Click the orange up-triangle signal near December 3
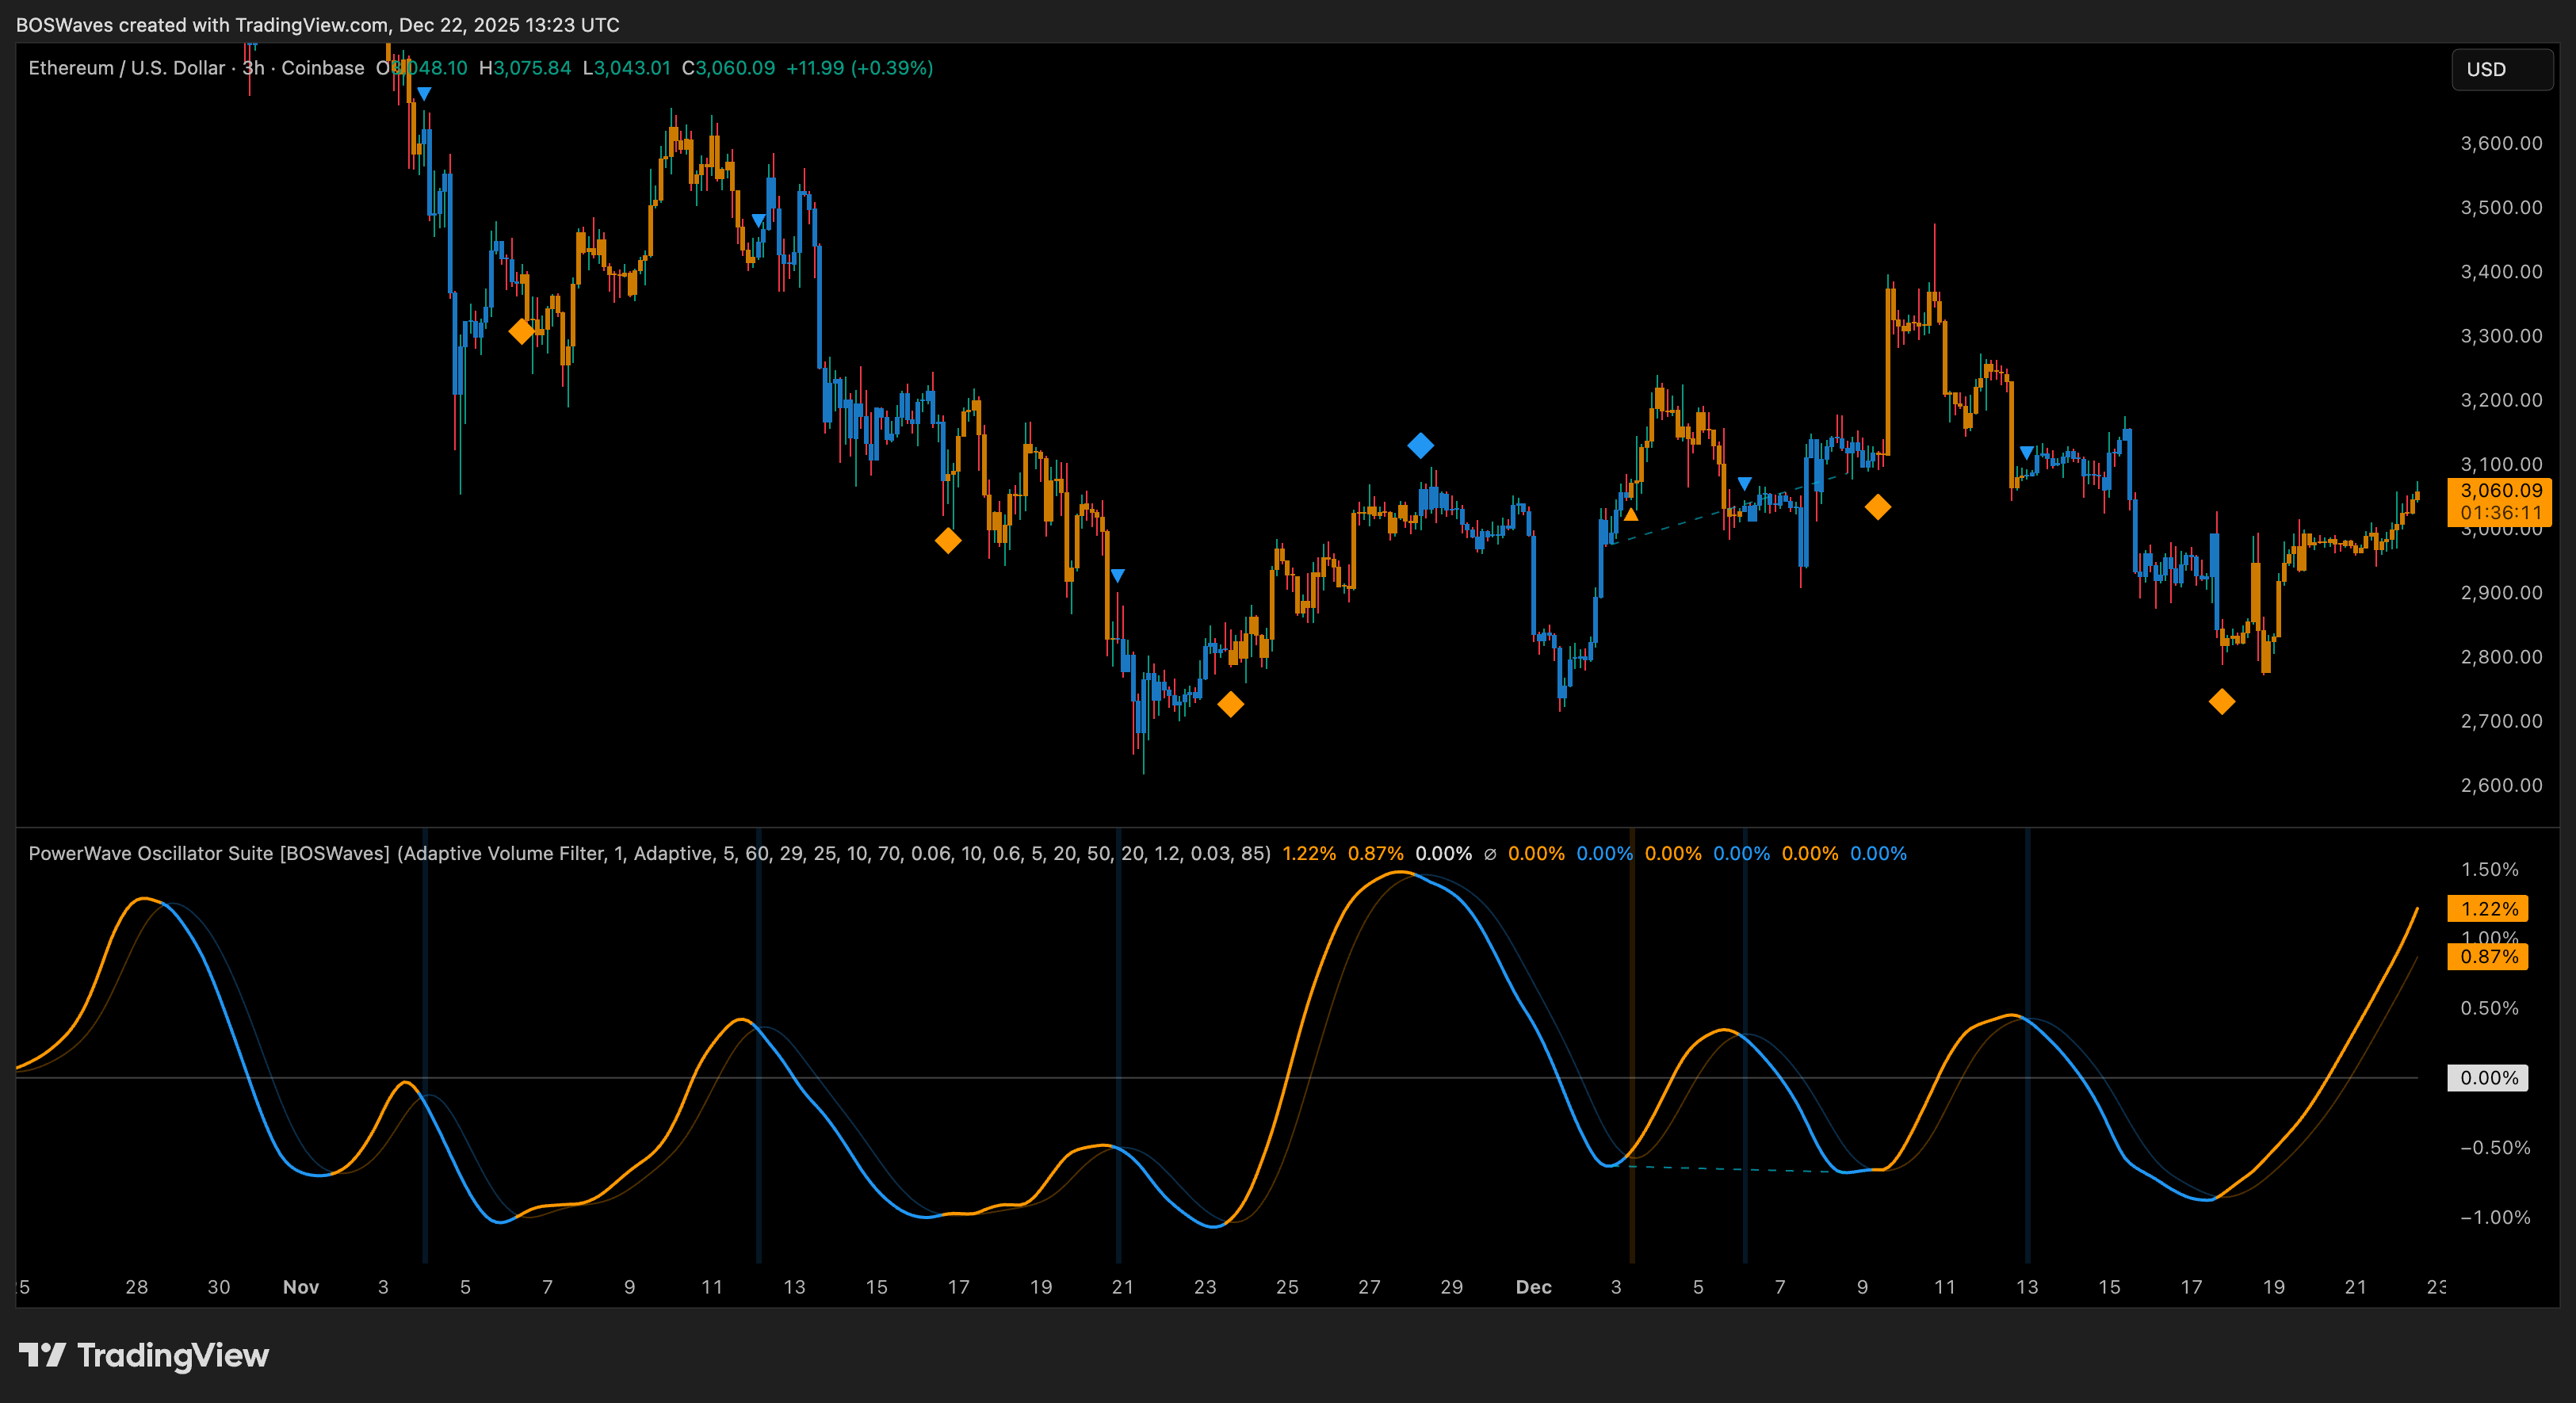This screenshot has height=1403, width=2576. 1631,515
